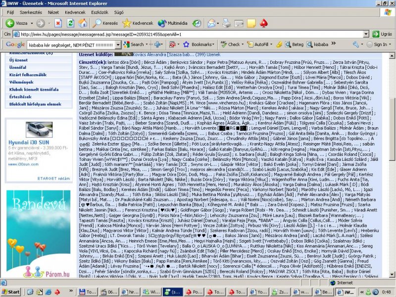The height and width of the screenshot is (297, 396).
Task: Click the Randevú Párom.hu banner
Action: [39, 234]
